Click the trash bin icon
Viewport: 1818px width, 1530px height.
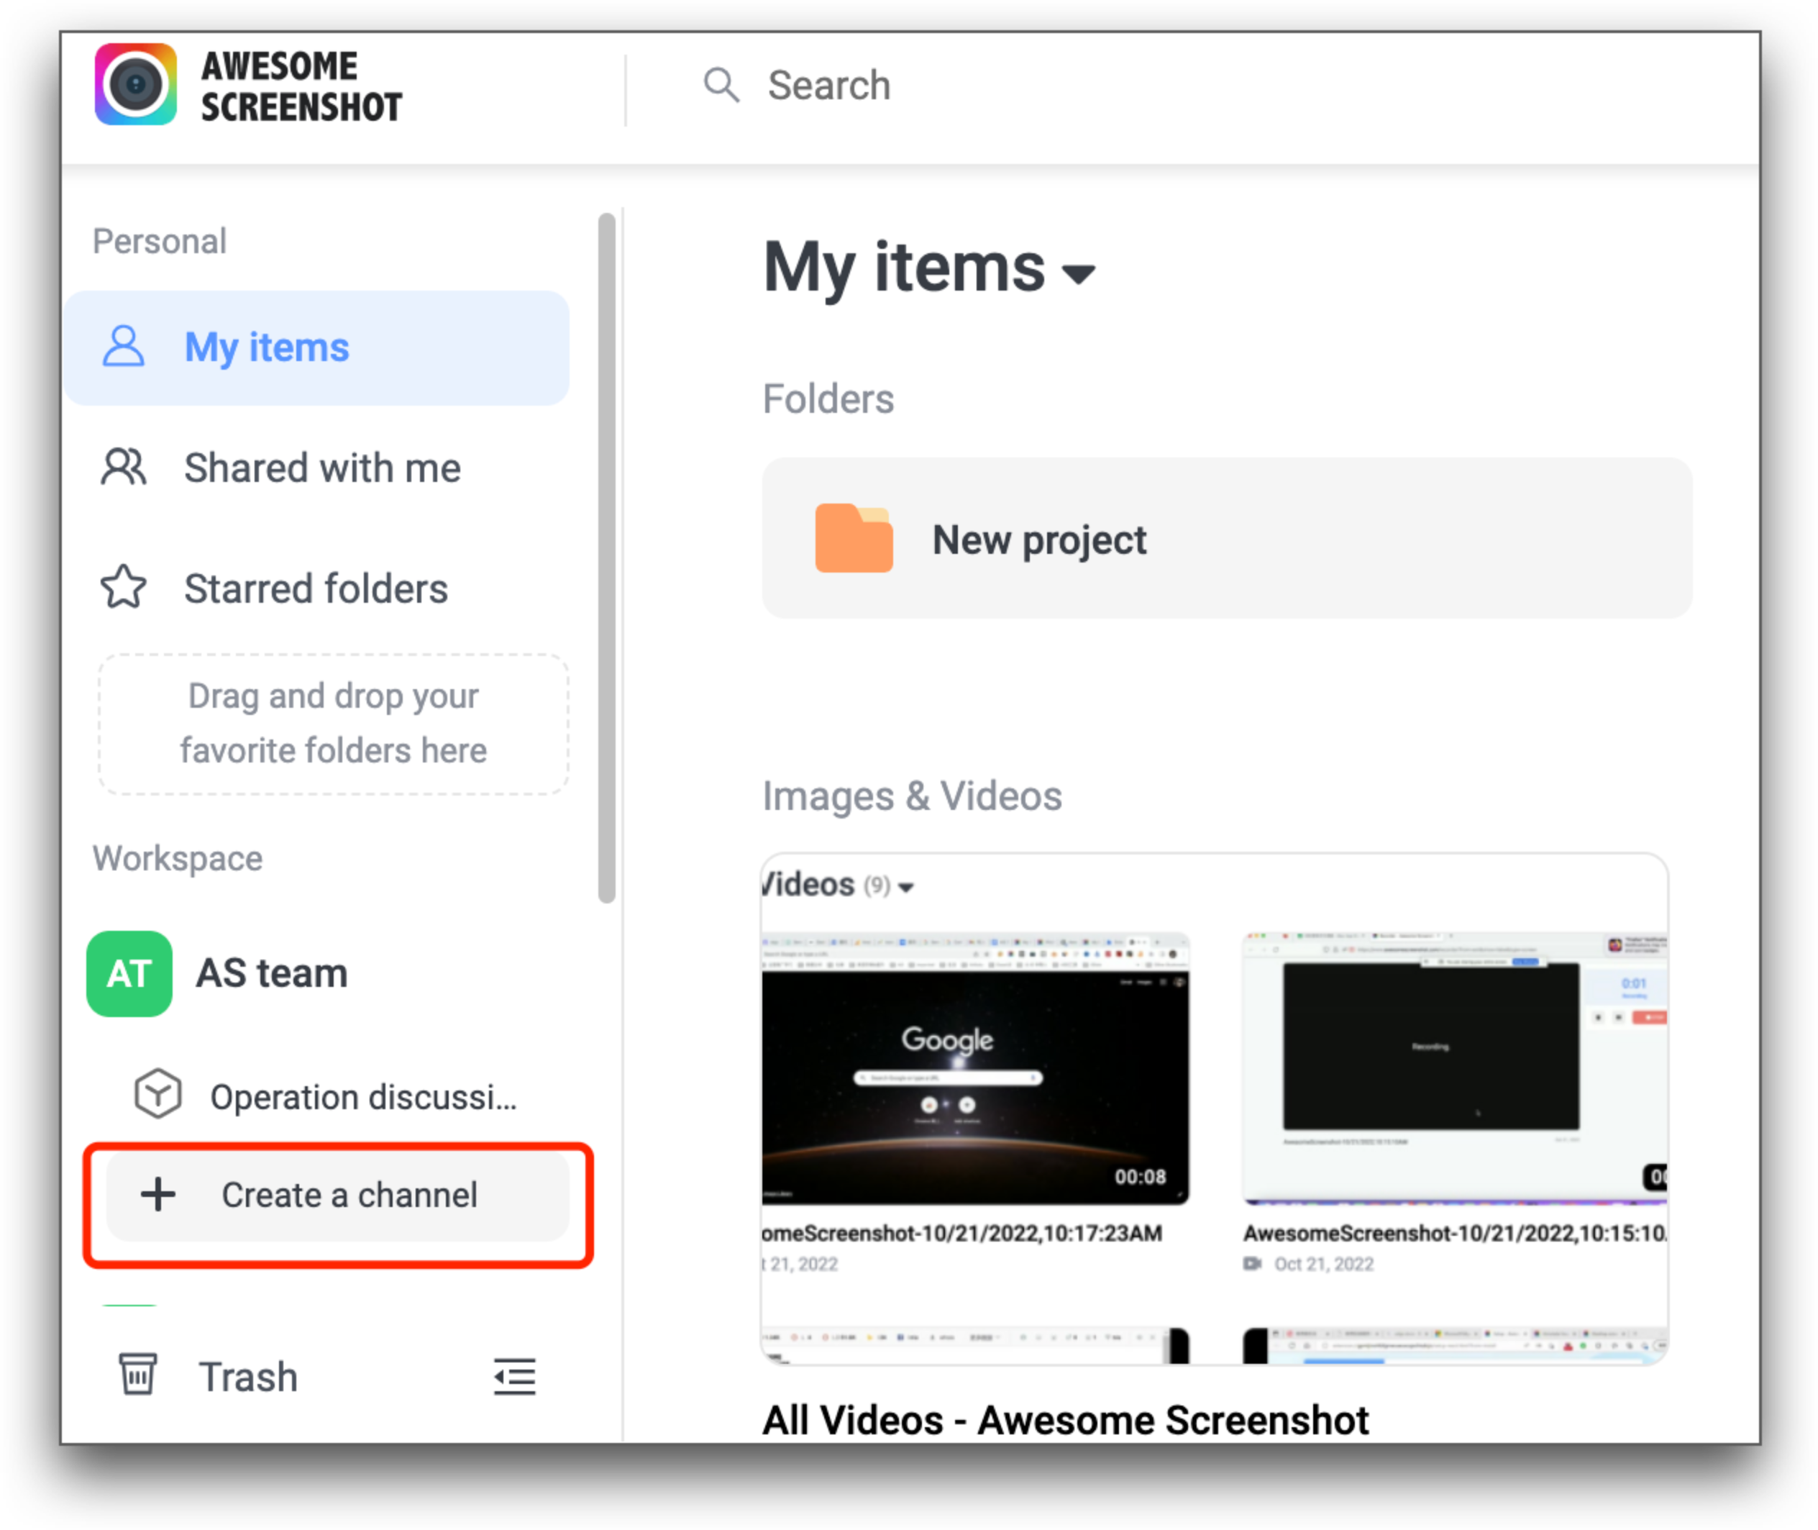click(x=138, y=1375)
